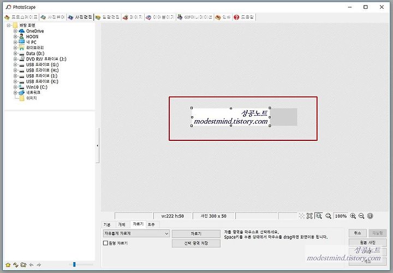Screen dimensions: 393x273
Task: Select USB 드라이브 (H:) in the tree
Action: pyautogui.click(x=42, y=70)
